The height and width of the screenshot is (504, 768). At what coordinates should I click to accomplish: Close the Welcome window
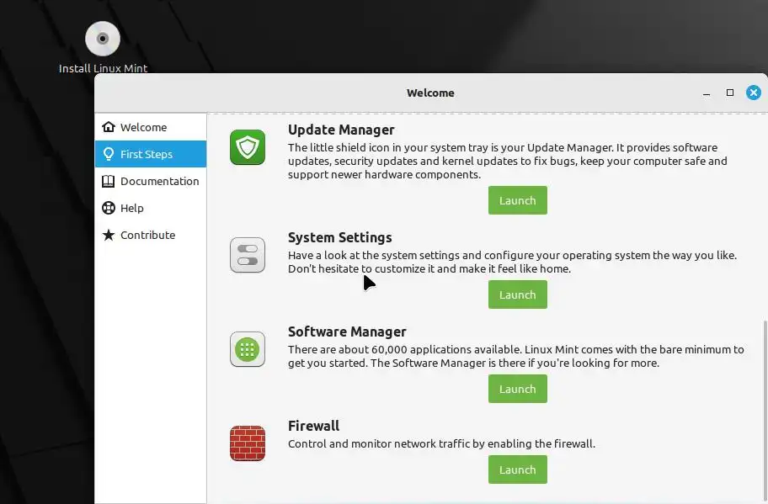754,93
